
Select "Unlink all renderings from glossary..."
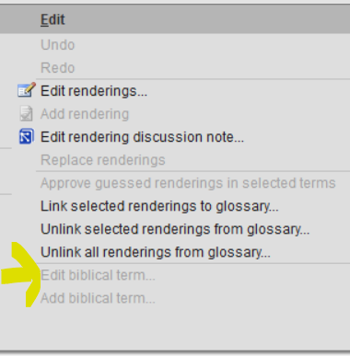pyautogui.click(x=156, y=252)
